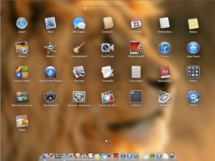The width and height of the screenshot is (215, 161).
Task: Open Safari from the Launchpad grid
Action: (x=22, y=23)
